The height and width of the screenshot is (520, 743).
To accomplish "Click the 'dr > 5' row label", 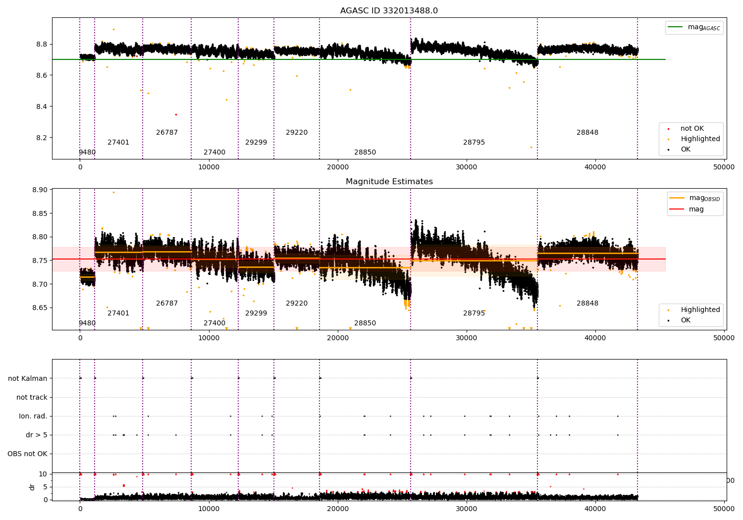I will (37, 435).
